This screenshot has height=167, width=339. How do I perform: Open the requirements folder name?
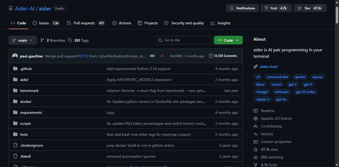click(31, 112)
